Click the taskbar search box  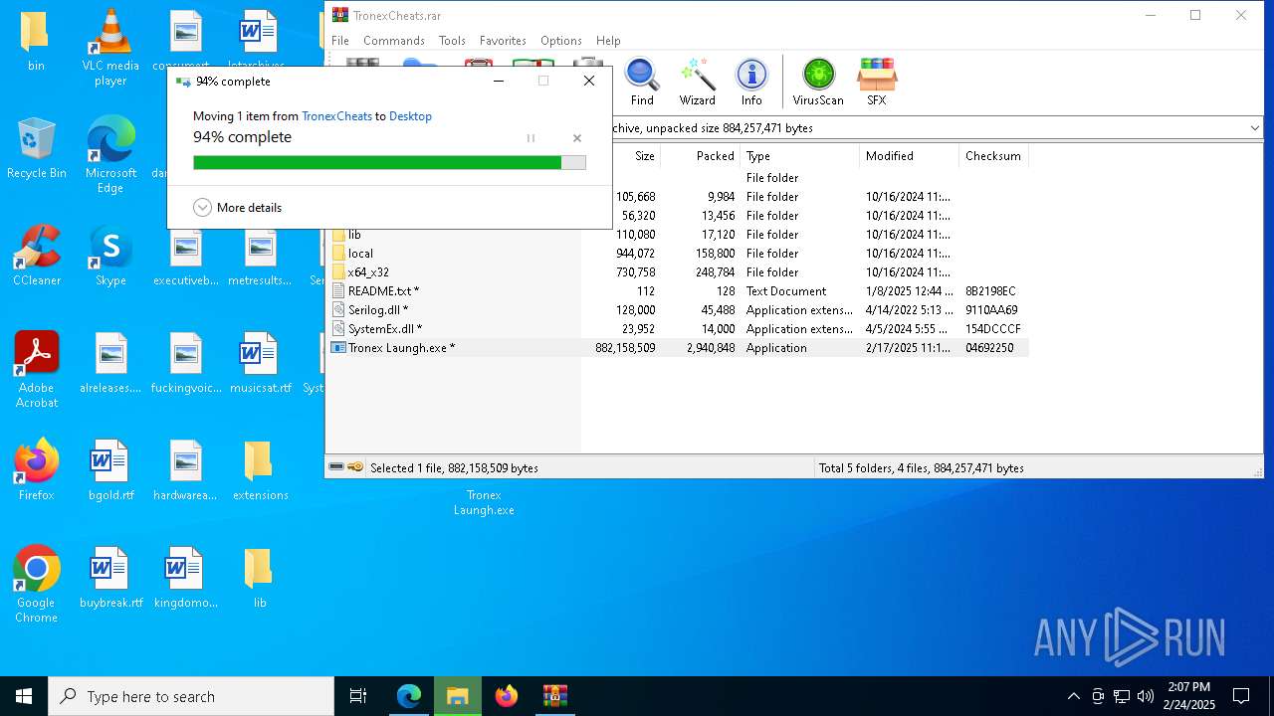191,696
